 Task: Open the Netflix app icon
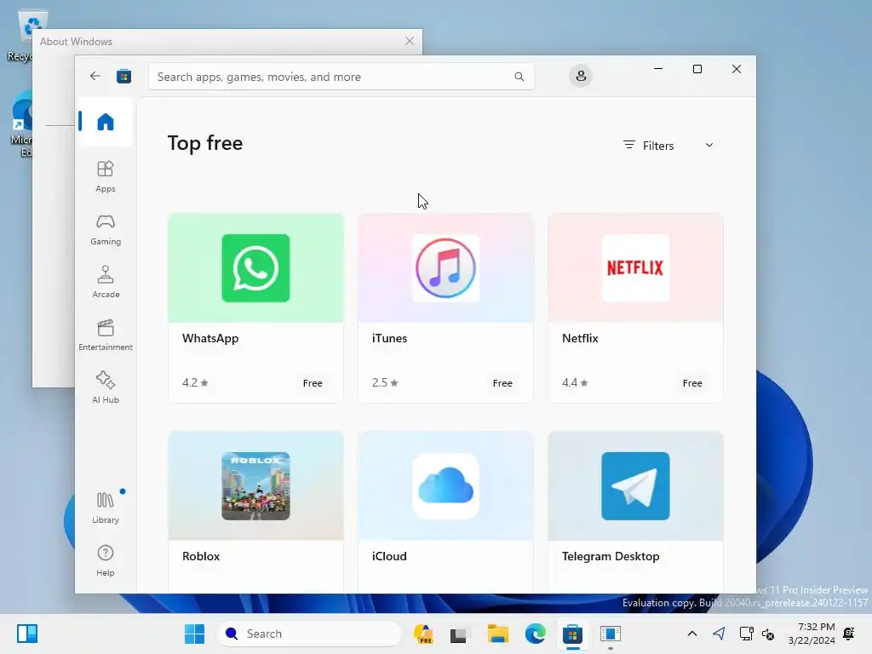pos(635,268)
